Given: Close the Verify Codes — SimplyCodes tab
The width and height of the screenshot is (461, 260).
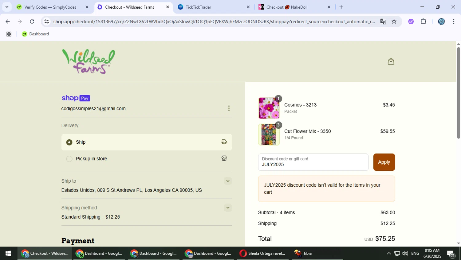Looking at the screenshot, I should (87, 7).
